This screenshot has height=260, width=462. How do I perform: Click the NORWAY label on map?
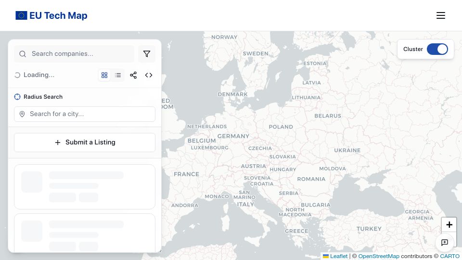(224, 37)
